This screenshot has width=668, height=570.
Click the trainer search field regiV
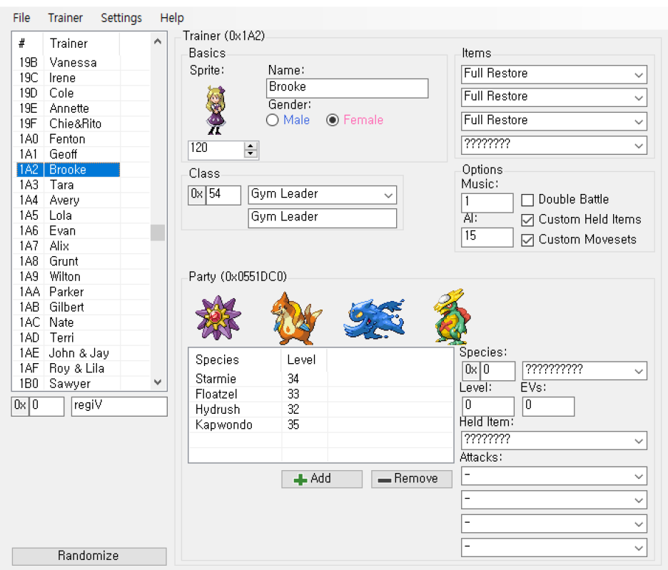tap(119, 407)
